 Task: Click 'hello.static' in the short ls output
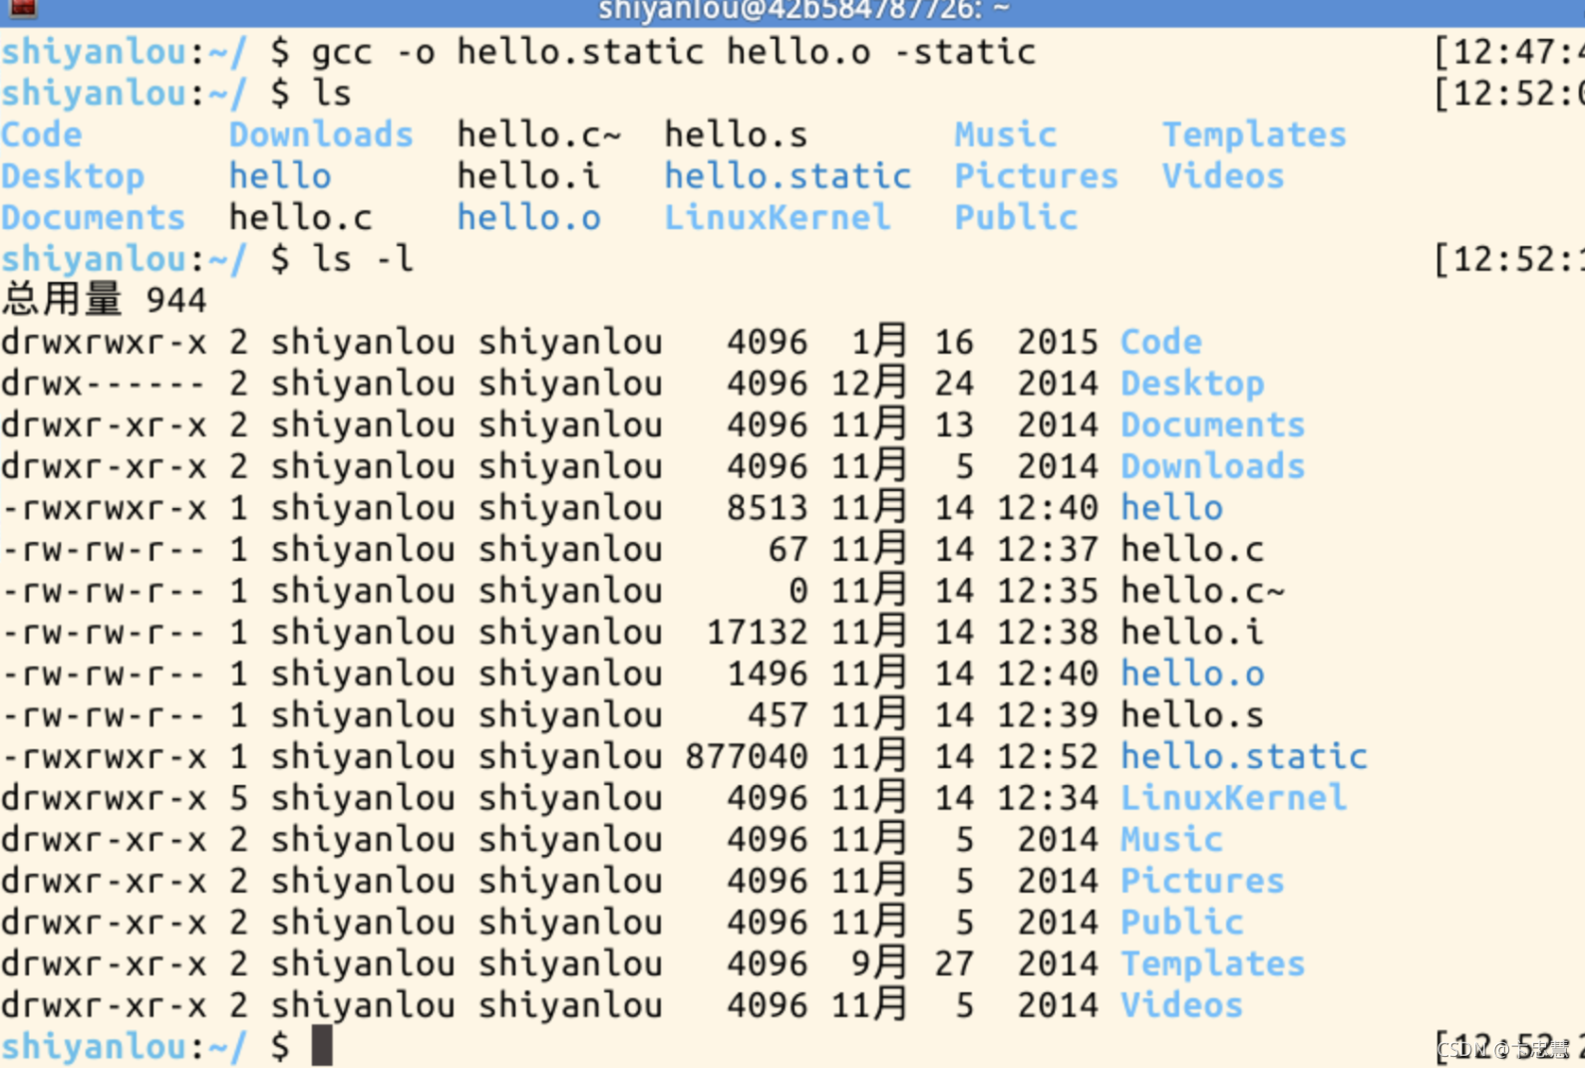(789, 176)
